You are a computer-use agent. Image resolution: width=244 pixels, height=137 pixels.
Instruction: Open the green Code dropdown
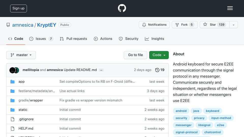tap(159, 55)
